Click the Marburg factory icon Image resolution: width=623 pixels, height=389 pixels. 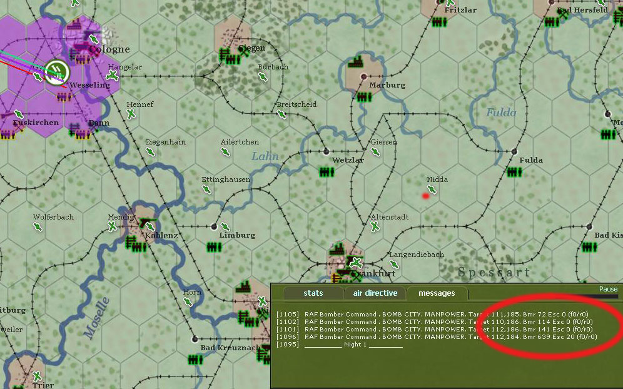356,61
